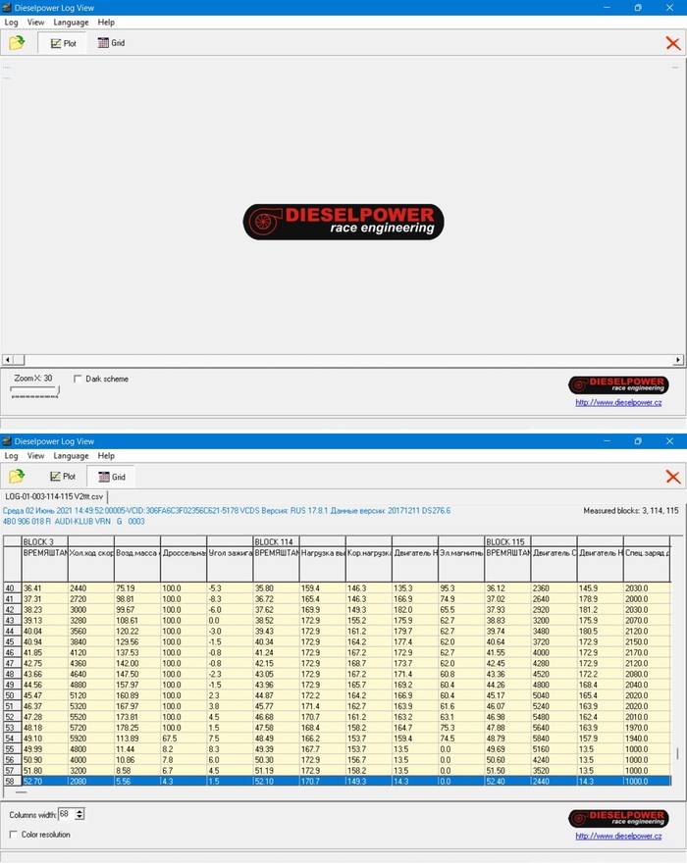687x867 pixels.
Task: Open Log menu in lower window
Action: point(11,456)
